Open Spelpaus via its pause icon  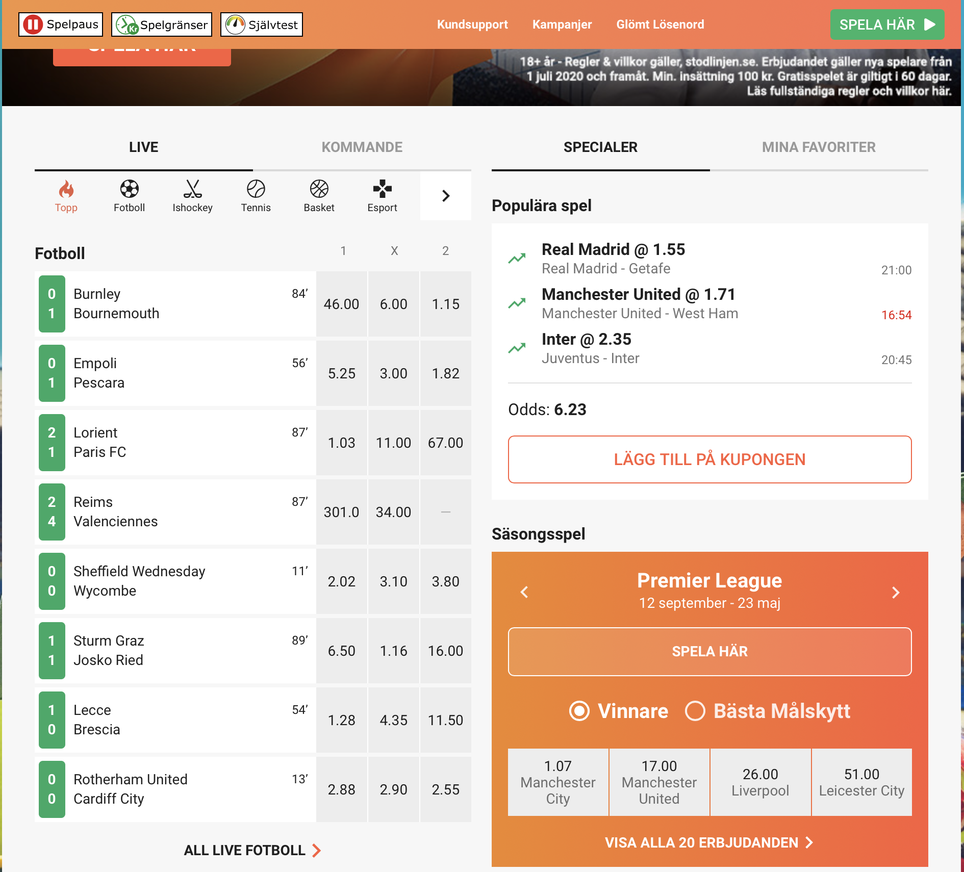[32, 23]
